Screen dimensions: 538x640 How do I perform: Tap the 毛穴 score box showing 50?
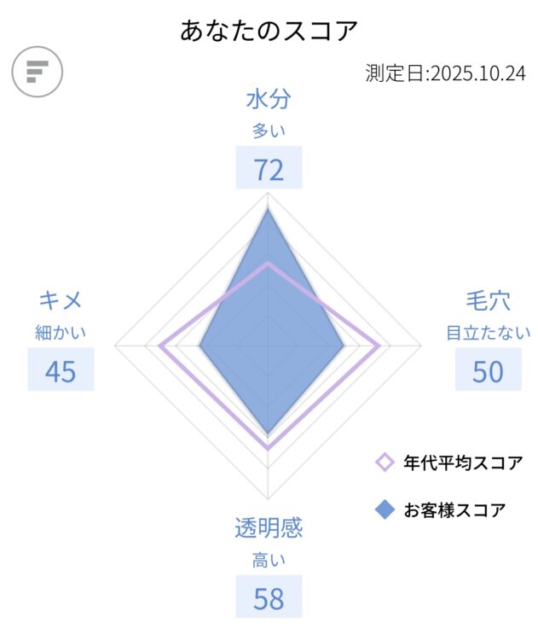[x=488, y=371]
